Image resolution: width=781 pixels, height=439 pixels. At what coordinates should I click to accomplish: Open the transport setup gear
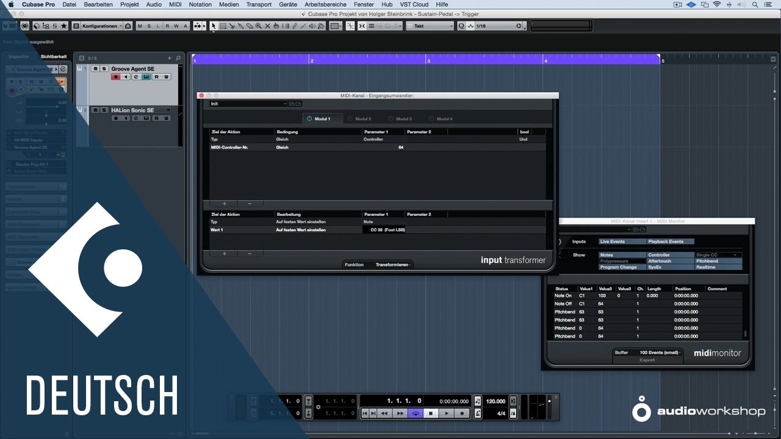(x=318, y=407)
